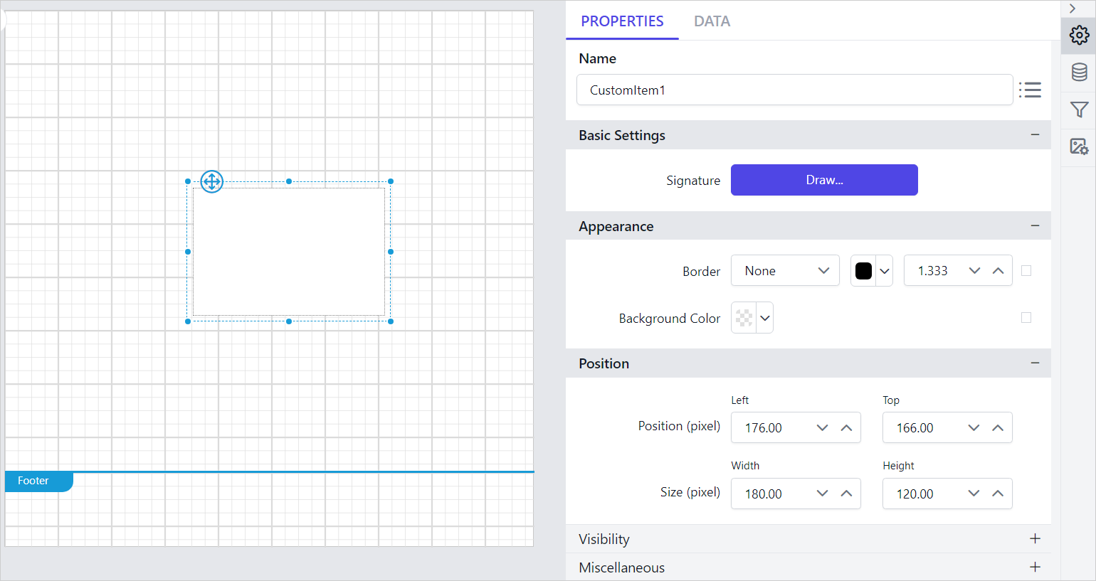1096x581 pixels.
Task: Collapse the Position section
Action: (x=1035, y=363)
